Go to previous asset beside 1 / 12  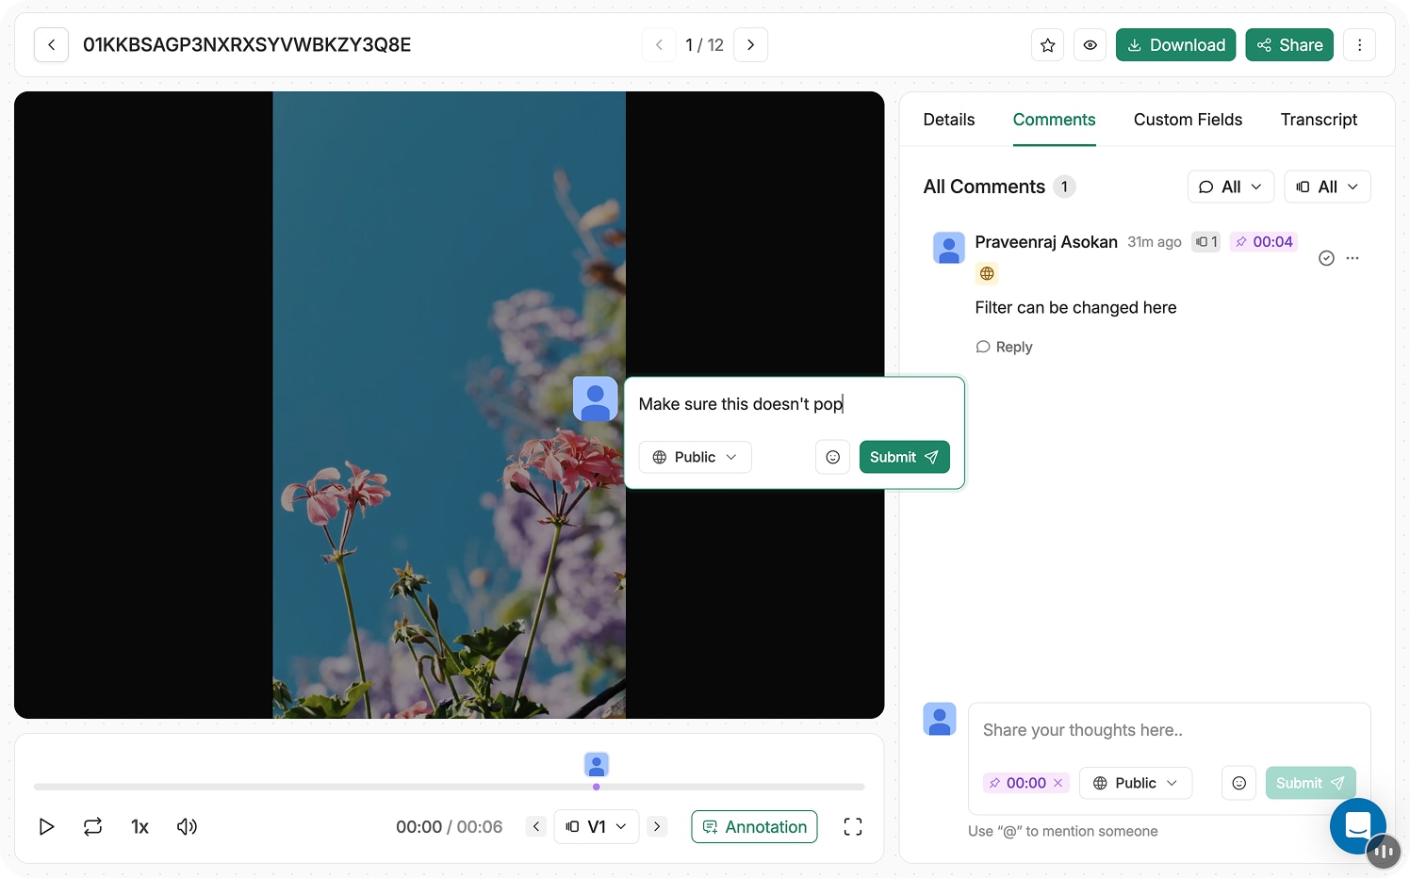click(x=659, y=45)
